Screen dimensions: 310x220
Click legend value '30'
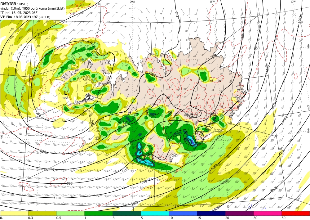coord(256,218)
